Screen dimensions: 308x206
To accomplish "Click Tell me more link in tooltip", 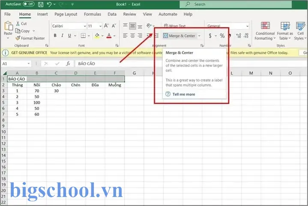I will coord(184,94).
